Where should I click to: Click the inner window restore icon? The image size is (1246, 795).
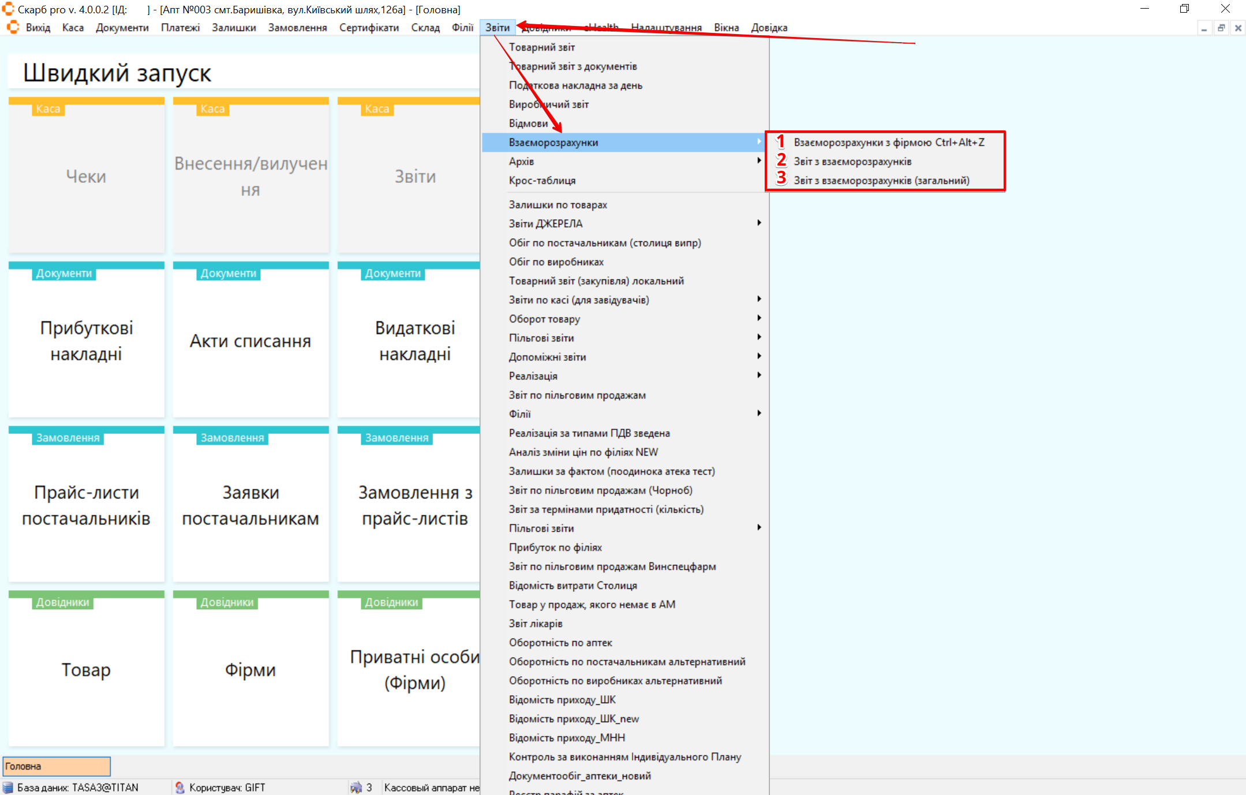(1221, 28)
